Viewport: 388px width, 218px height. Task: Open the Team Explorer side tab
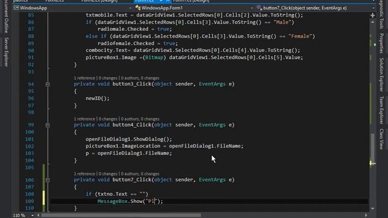point(381,110)
